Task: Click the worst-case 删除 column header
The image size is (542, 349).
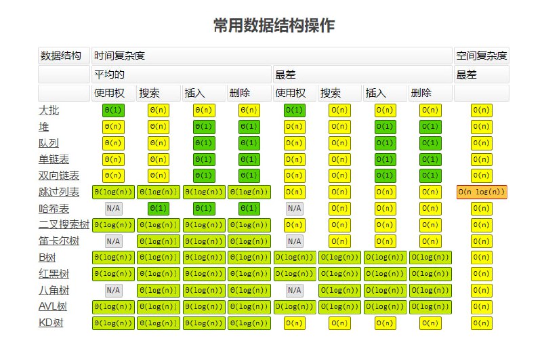Action: (x=430, y=93)
